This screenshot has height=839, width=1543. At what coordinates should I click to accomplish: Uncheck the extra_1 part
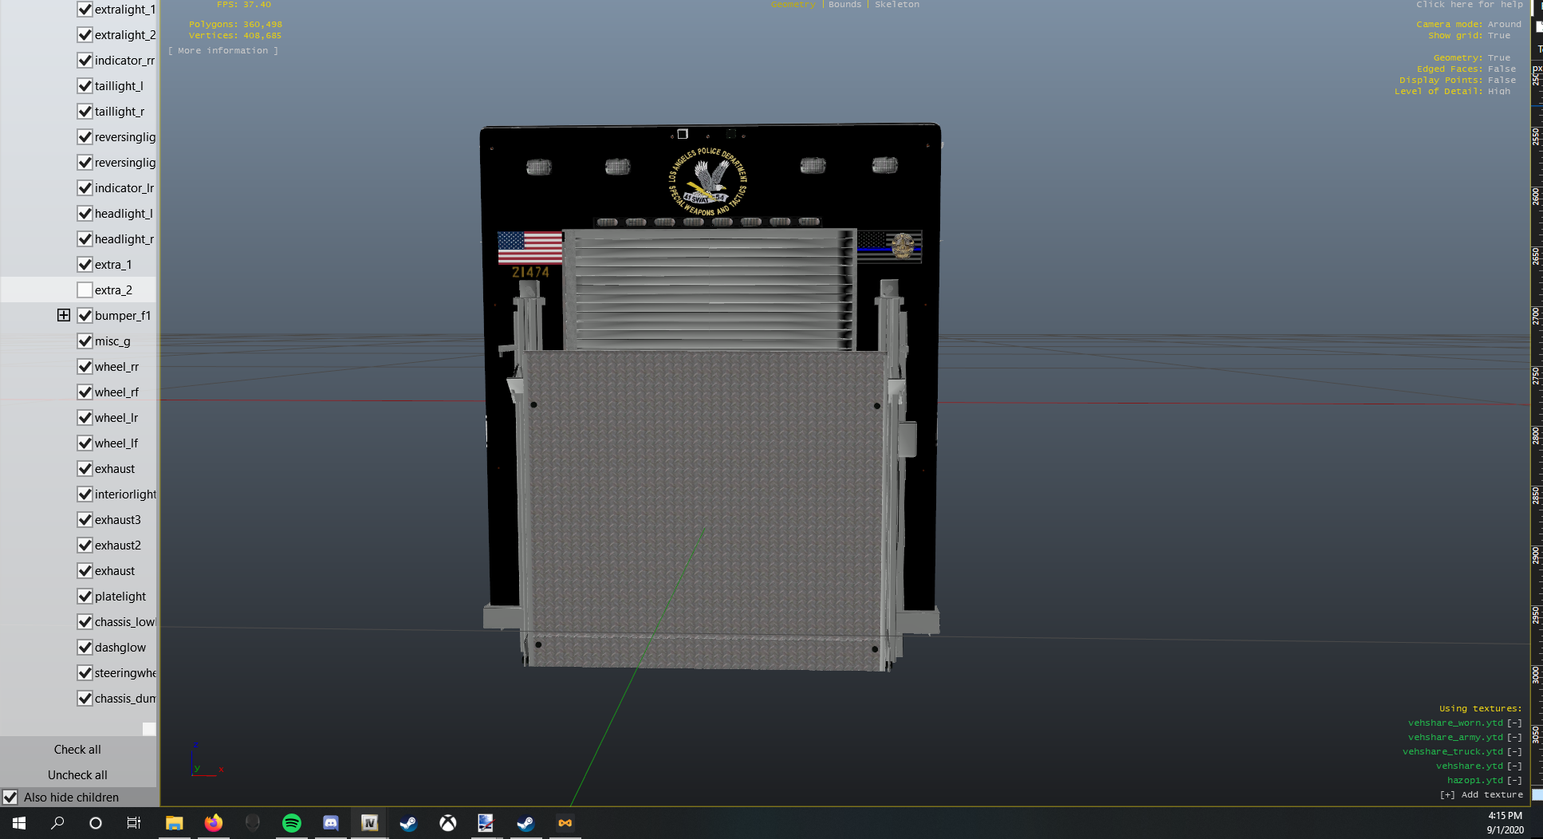click(x=85, y=265)
